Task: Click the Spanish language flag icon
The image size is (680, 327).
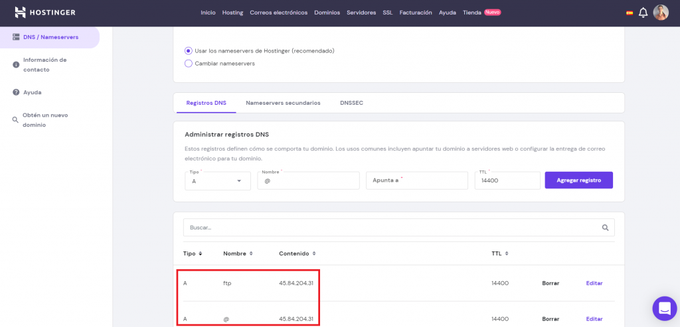Action: (x=629, y=13)
